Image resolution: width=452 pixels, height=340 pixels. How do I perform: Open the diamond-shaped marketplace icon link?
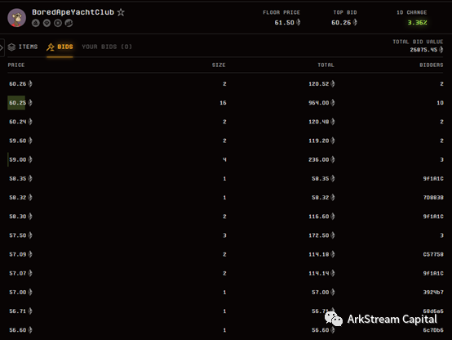(47, 23)
